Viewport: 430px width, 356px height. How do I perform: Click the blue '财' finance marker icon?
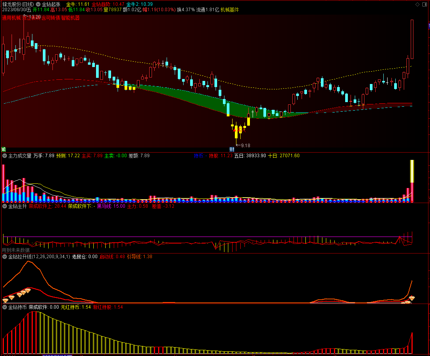[x=232, y=149]
